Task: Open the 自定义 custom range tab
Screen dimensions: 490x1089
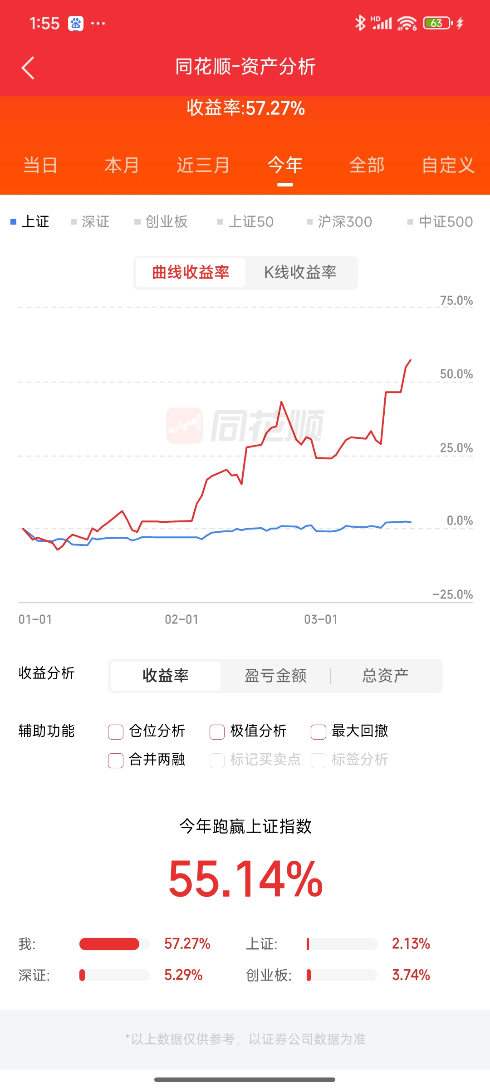Action: (448, 165)
